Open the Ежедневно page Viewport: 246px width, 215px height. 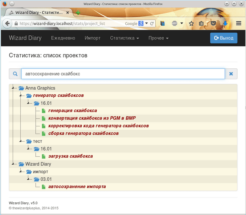click(63, 38)
